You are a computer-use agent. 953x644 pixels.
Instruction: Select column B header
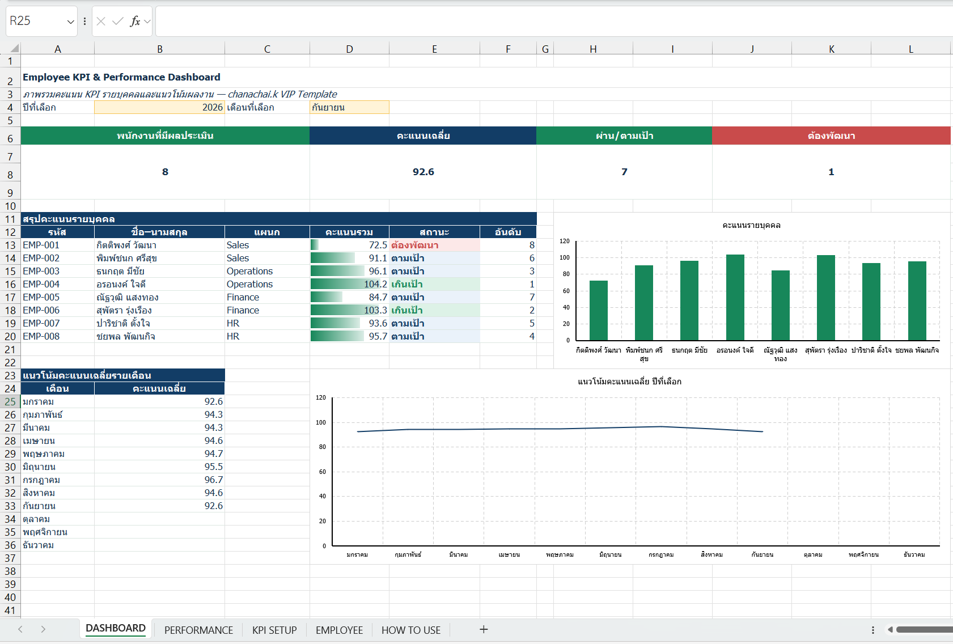click(x=160, y=49)
